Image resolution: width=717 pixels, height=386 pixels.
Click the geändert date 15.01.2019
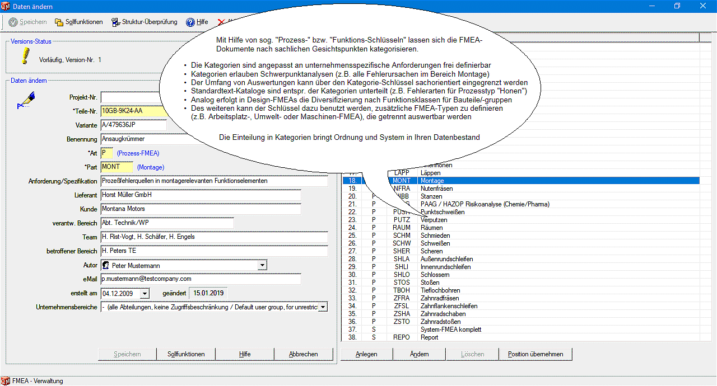[x=208, y=293]
